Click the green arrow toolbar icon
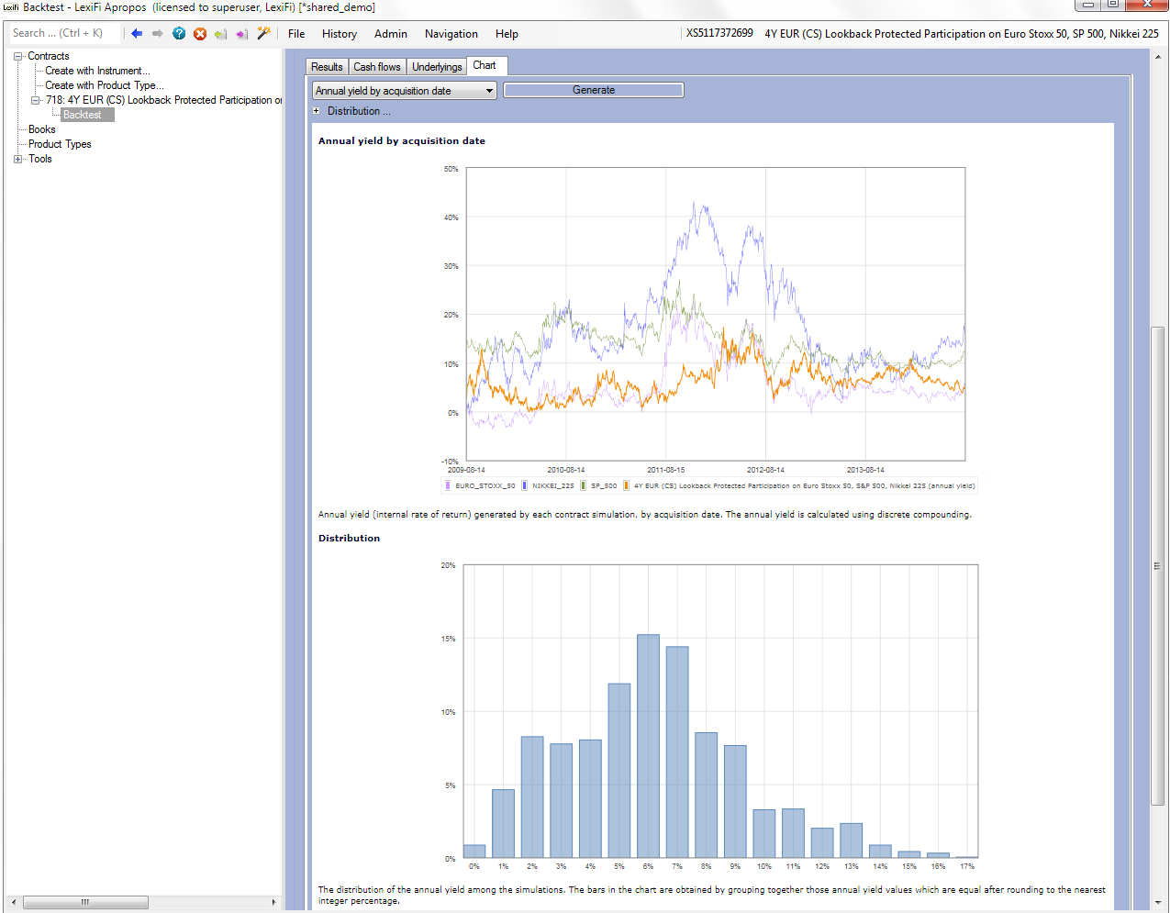The width and height of the screenshot is (1170, 913). pos(221,34)
